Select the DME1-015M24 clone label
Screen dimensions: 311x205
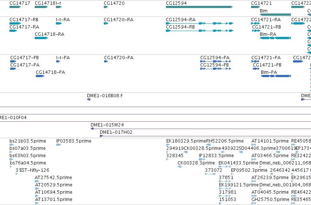point(107,125)
